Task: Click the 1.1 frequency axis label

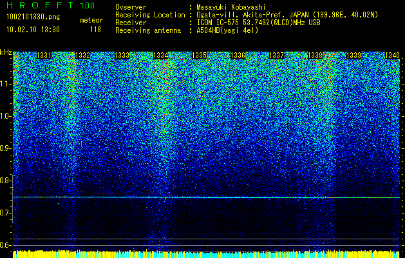Action: 5,84
